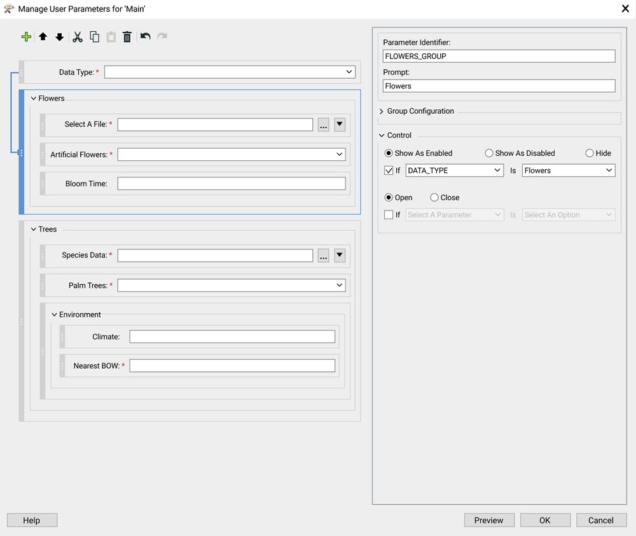Click the Climate row drag handle
The image size is (636, 536).
(x=62, y=336)
